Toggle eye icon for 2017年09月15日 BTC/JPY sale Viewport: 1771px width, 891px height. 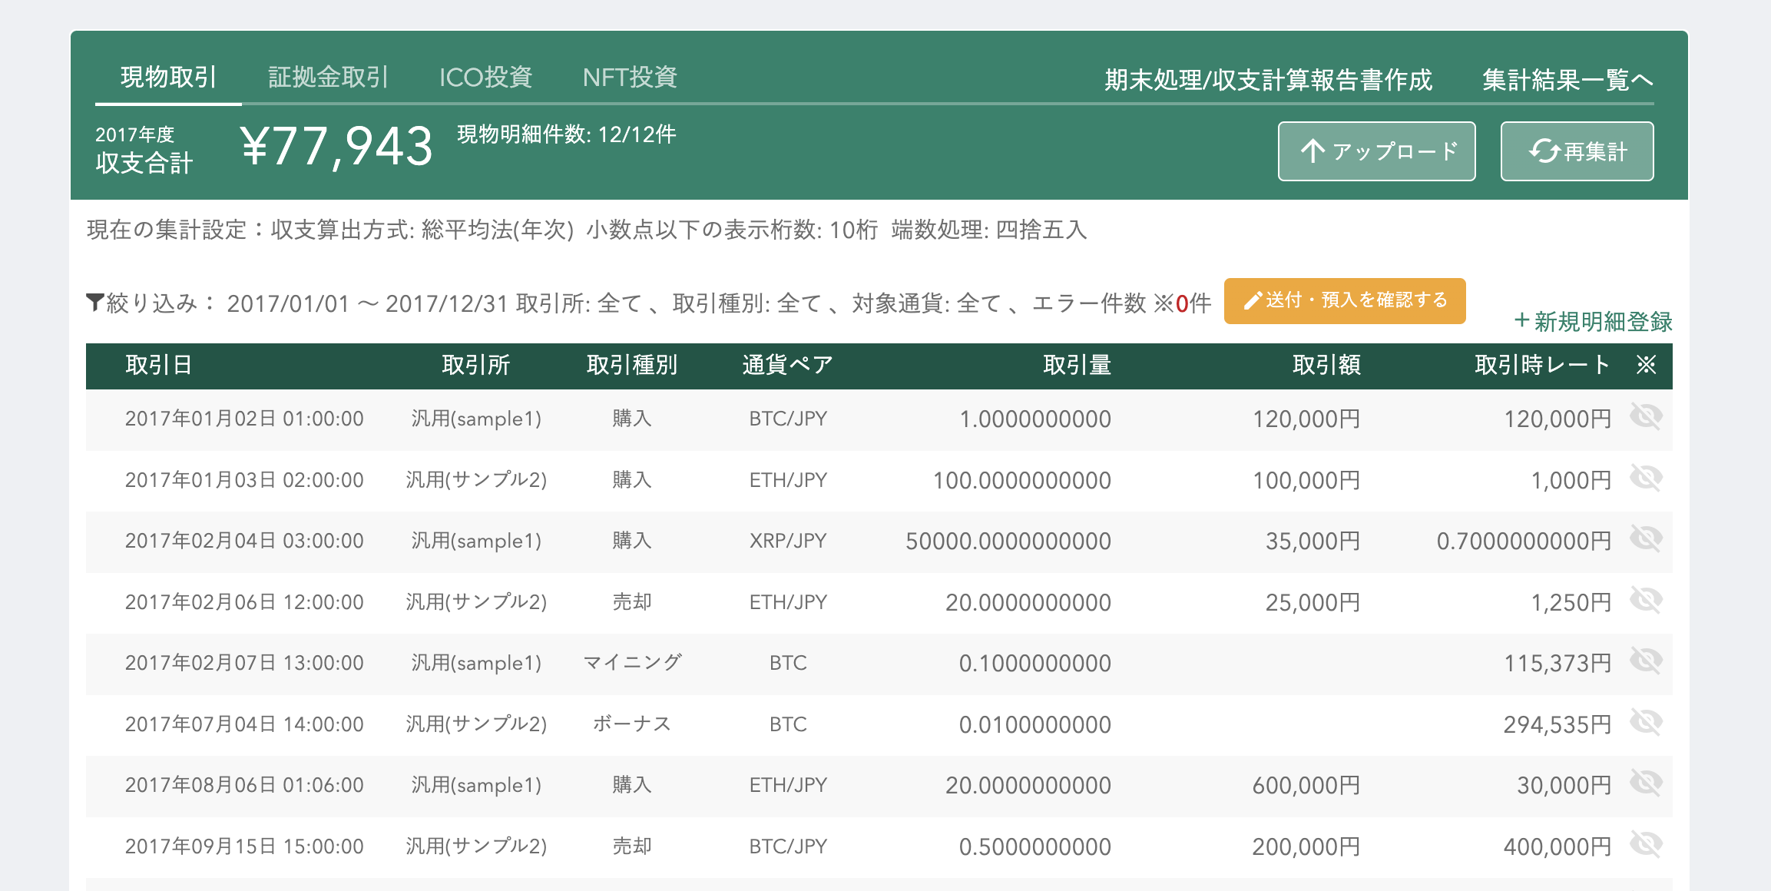coord(1646,845)
